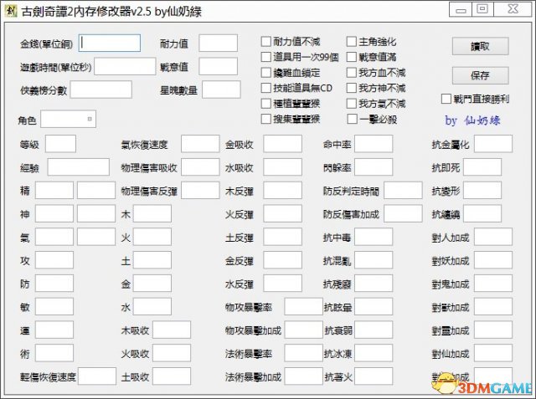The width and height of the screenshot is (536, 399).
Task: Click the 術 stat box
Action: coord(54,353)
